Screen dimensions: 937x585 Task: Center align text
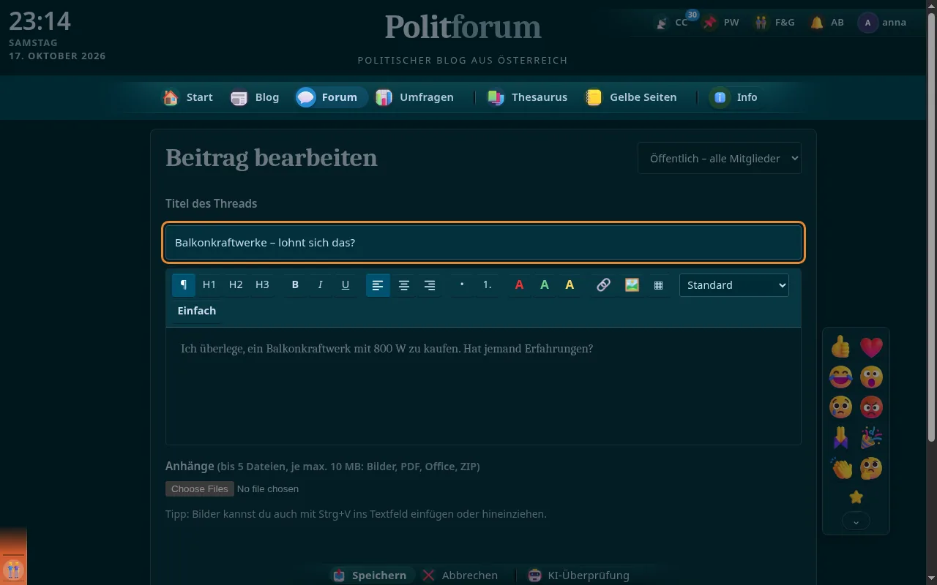[404, 285]
